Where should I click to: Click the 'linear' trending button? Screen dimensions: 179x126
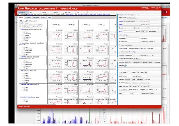point(133,80)
